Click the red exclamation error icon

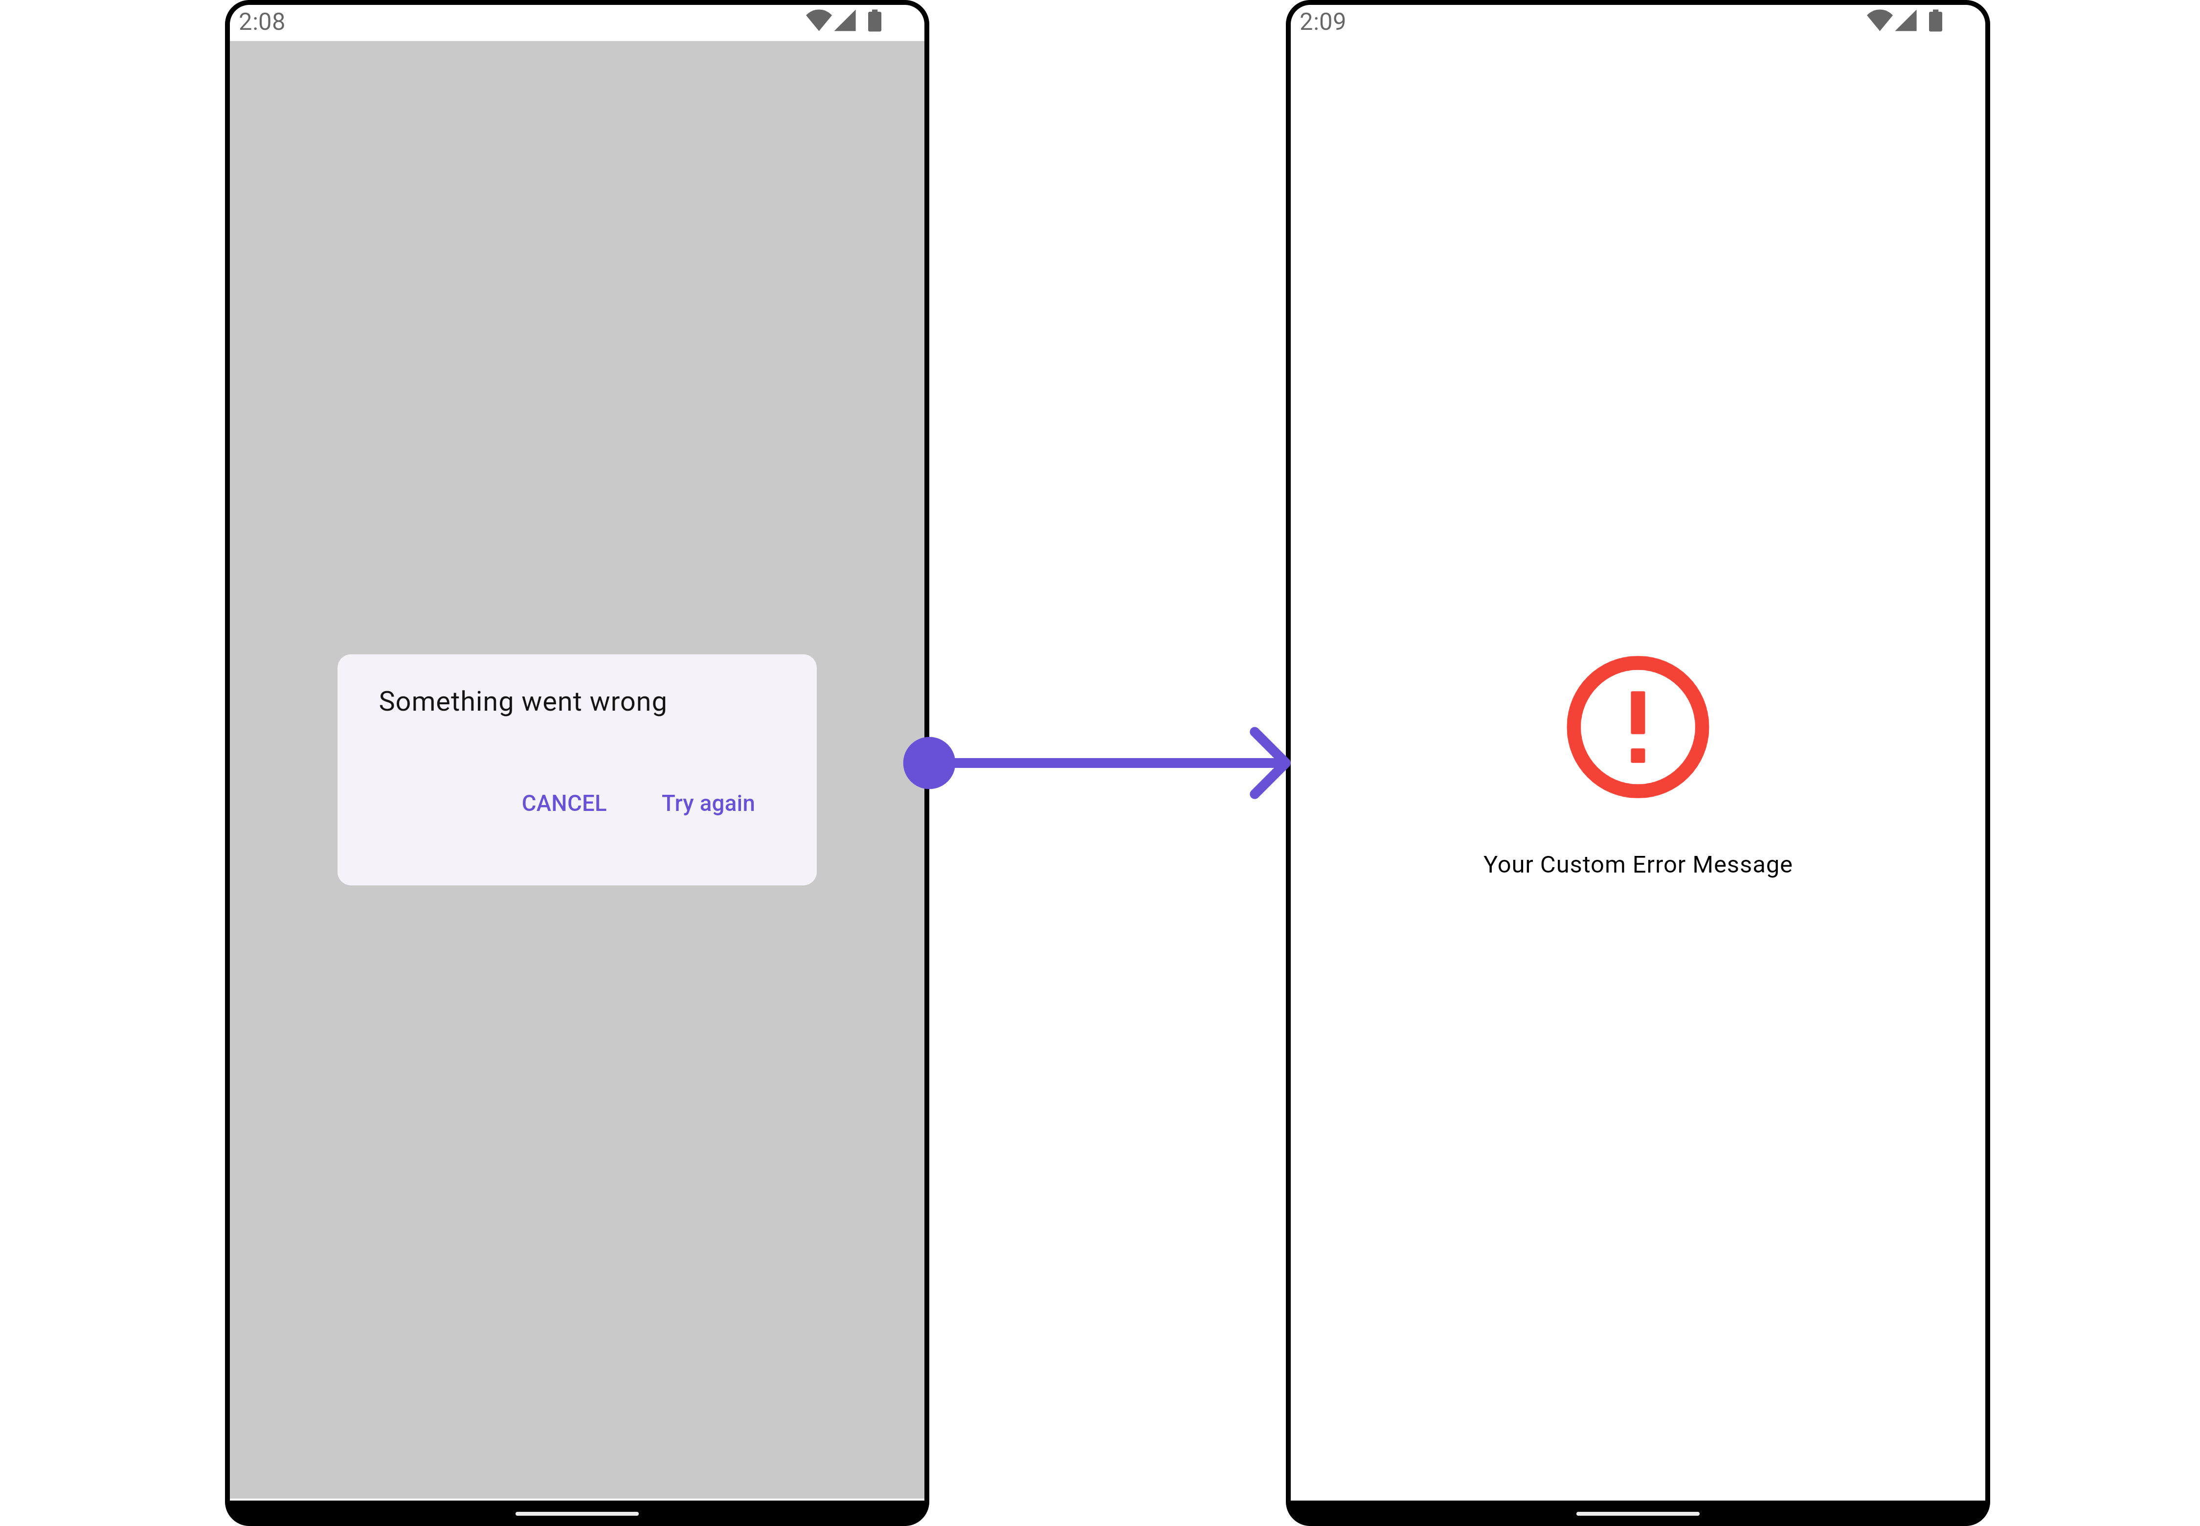pyautogui.click(x=1637, y=727)
